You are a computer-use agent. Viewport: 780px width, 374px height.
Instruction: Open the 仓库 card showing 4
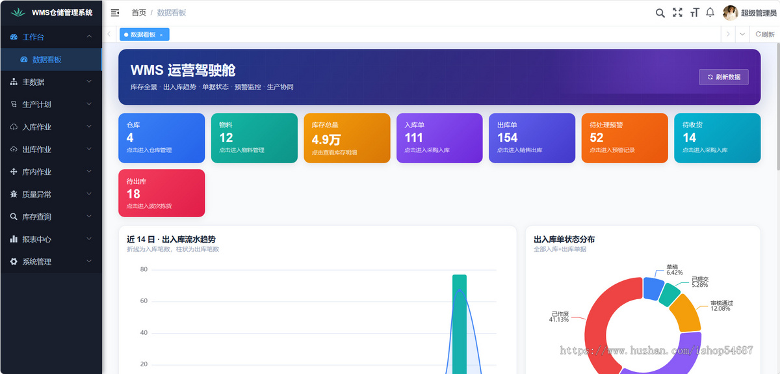pos(162,138)
